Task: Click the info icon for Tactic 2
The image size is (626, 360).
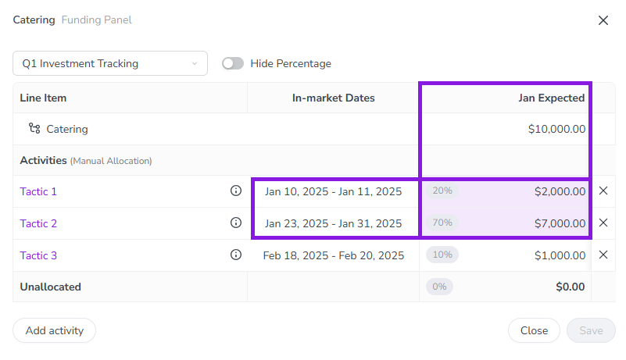Action: pos(236,223)
